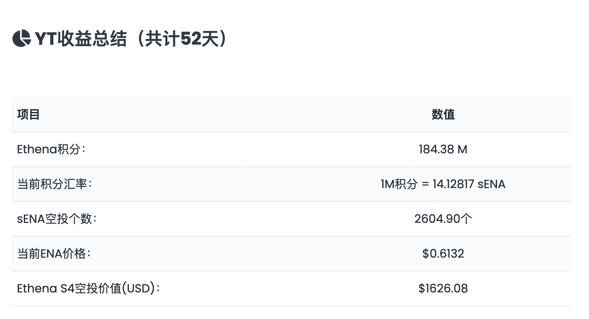This screenshot has width=589, height=319.
Task: Click the 1M积分 = 14.12817 sENA value
Action: click(443, 184)
